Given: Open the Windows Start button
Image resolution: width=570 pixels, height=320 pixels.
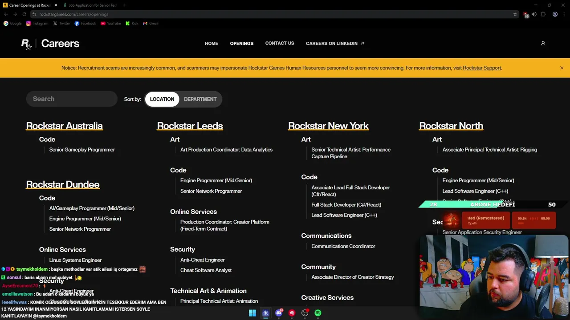Looking at the screenshot, I should click(252, 313).
